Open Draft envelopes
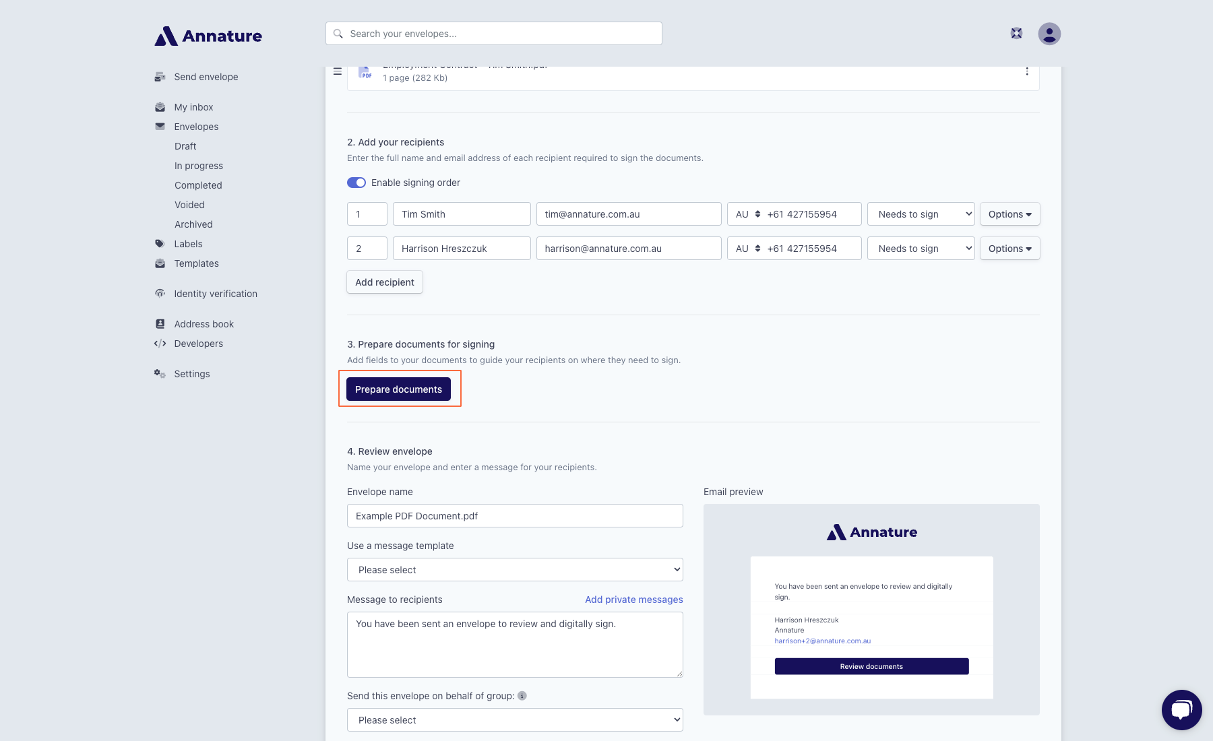 [x=185, y=146]
